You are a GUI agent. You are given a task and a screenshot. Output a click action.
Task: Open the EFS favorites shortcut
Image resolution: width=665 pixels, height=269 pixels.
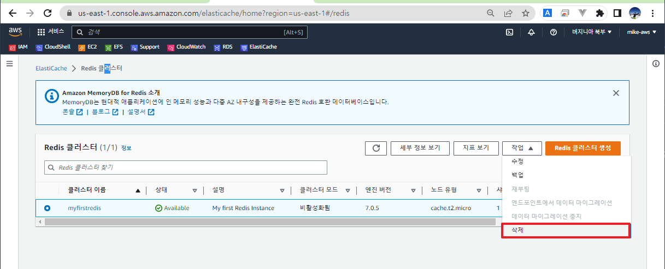pyautogui.click(x=114, y=47)
